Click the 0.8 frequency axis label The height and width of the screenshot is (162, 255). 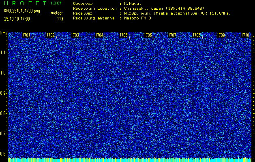click(4, 113)
